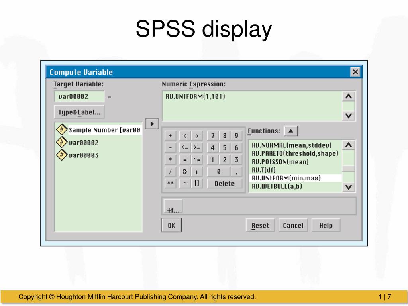Image resolution: width=408 pixels, height=306 pixels.
Task: Click the multiply asterisk keypad button
Action: [x=170, y=159]
